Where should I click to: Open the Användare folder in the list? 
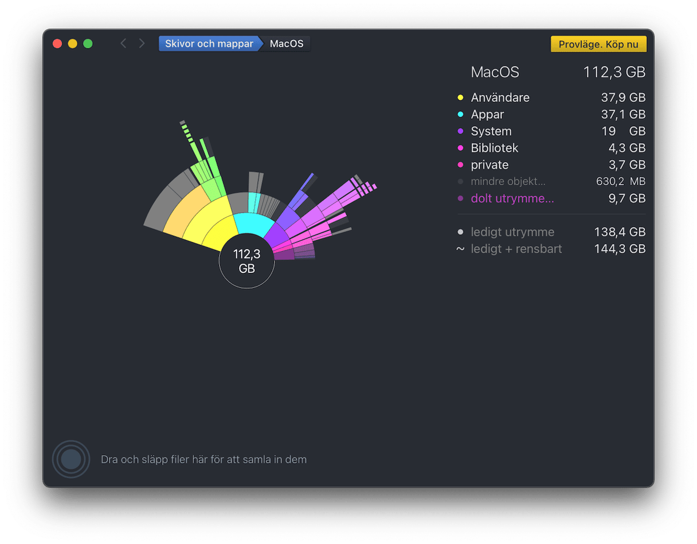tap(551, 97)
